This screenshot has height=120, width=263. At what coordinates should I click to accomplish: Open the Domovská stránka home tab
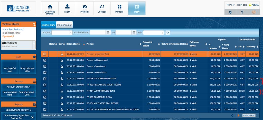pos(50,8)
